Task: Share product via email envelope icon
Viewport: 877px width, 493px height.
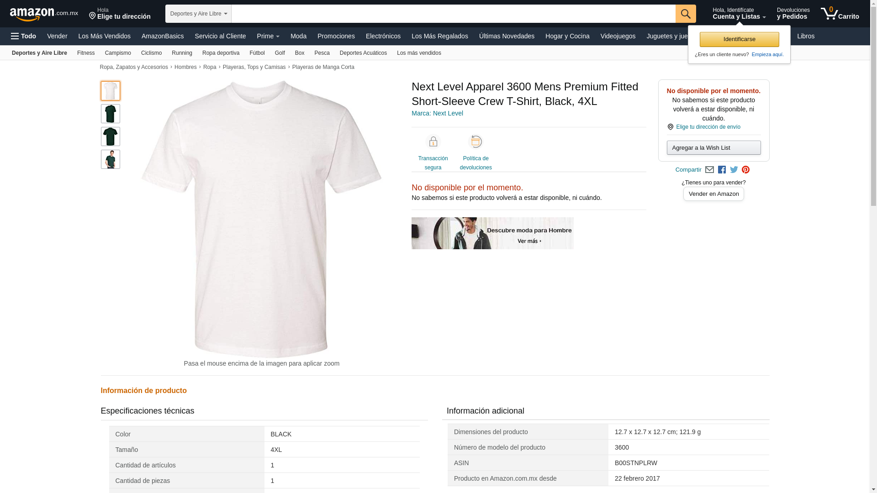Action: [x=709, y=170]
